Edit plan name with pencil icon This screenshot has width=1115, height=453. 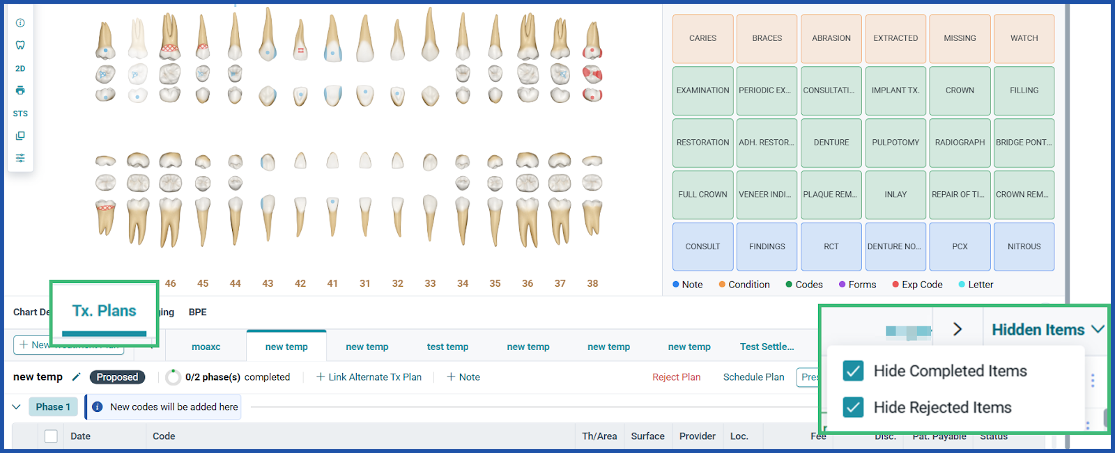(x=77, y=377)
